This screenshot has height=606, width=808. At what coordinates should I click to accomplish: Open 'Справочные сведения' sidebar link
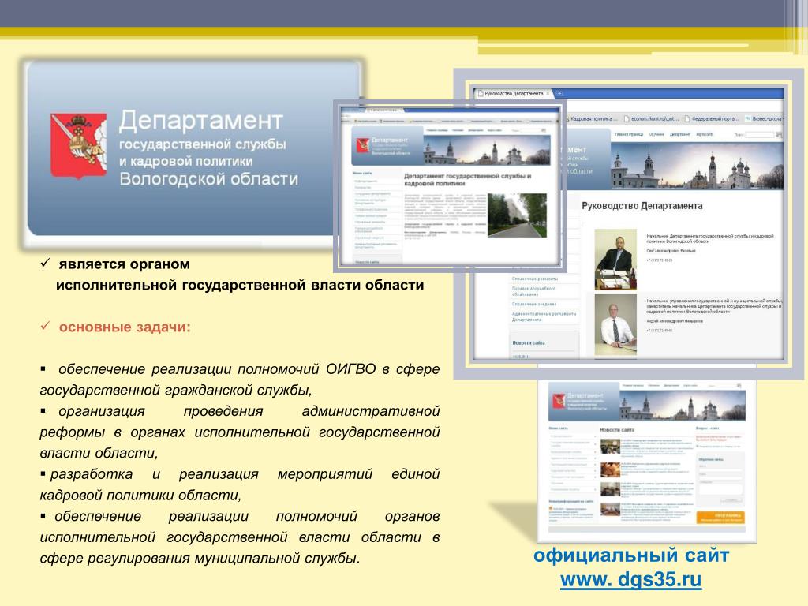[534, 304]
